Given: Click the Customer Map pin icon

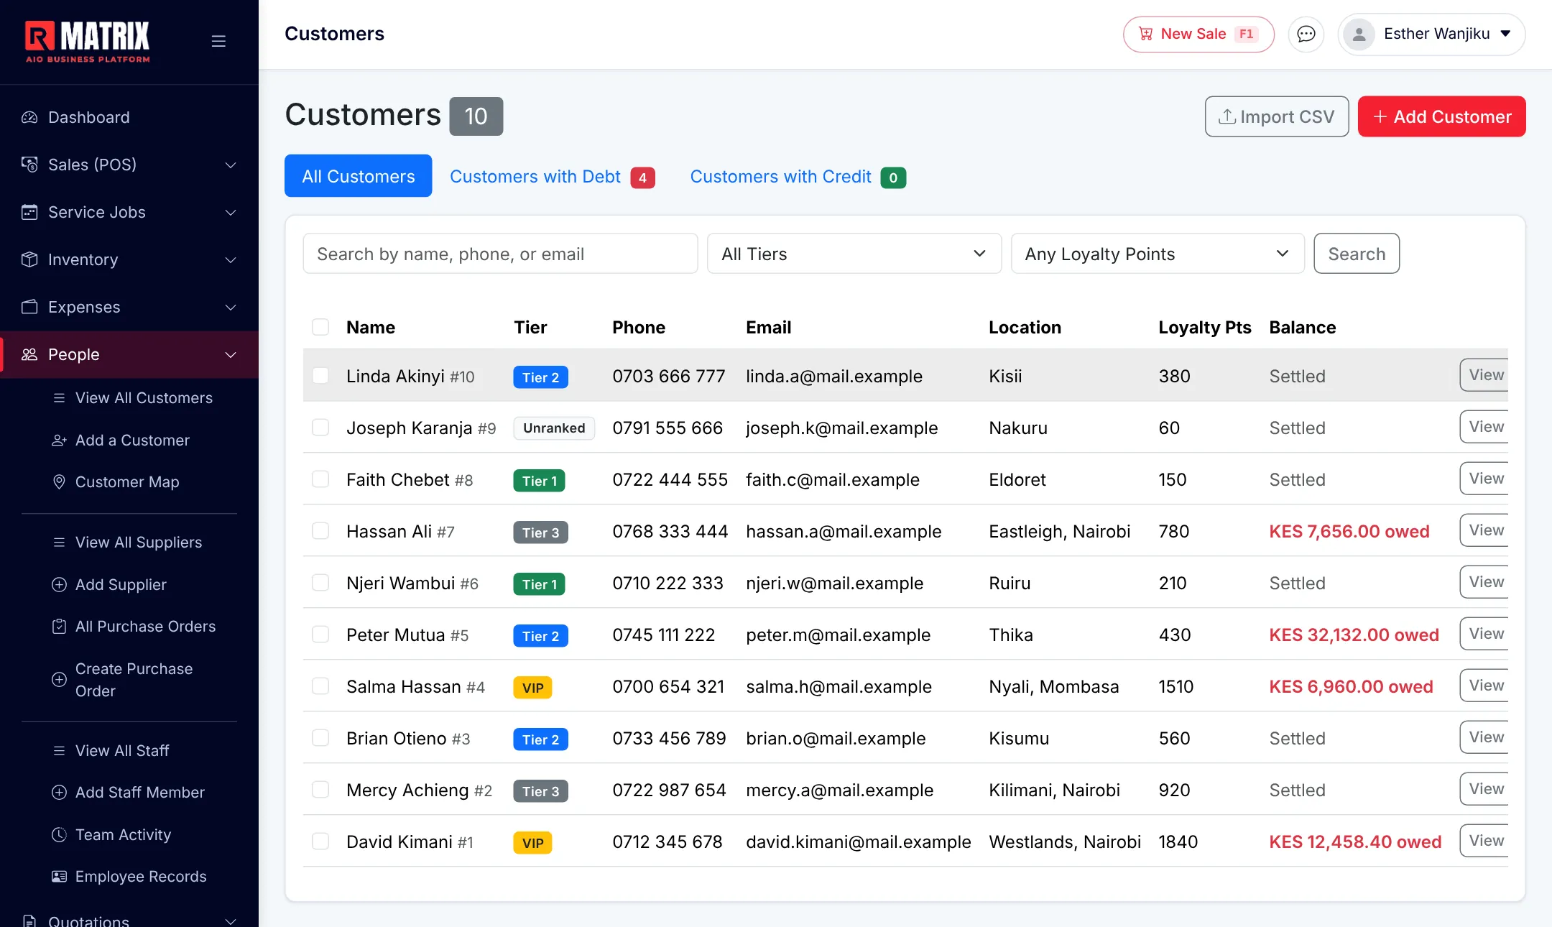Looking at the screenshot, I should 60,481.
